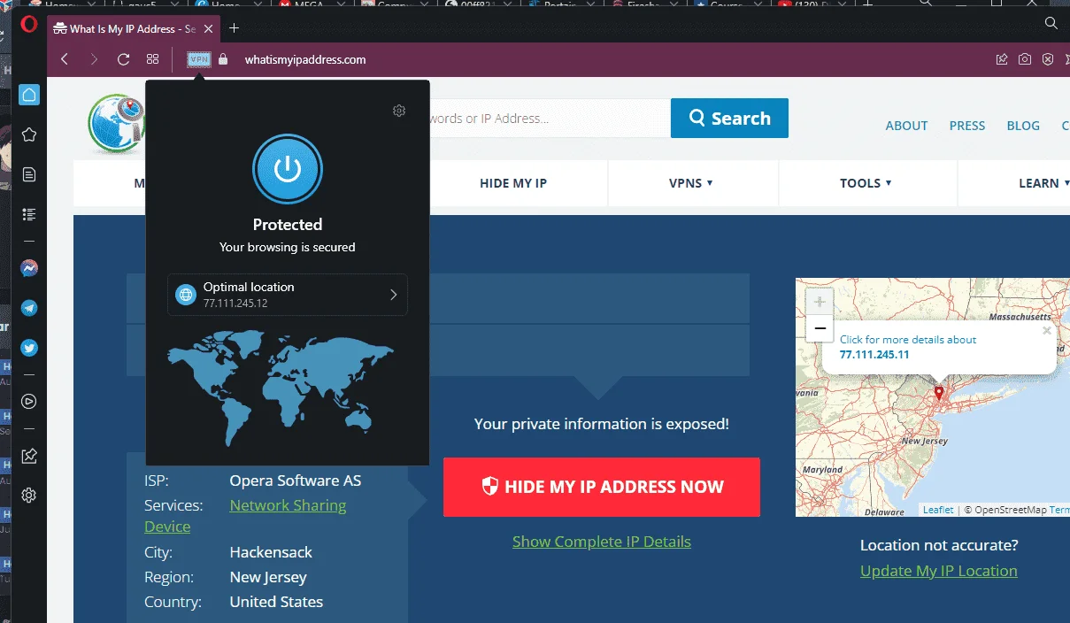Open the BLOG link

1023,126
